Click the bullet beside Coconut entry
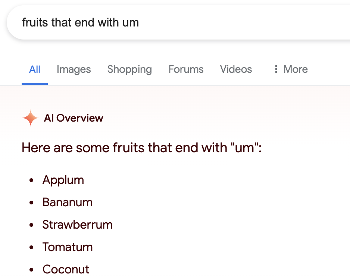The image size is (350, 279). pos(31,270)
